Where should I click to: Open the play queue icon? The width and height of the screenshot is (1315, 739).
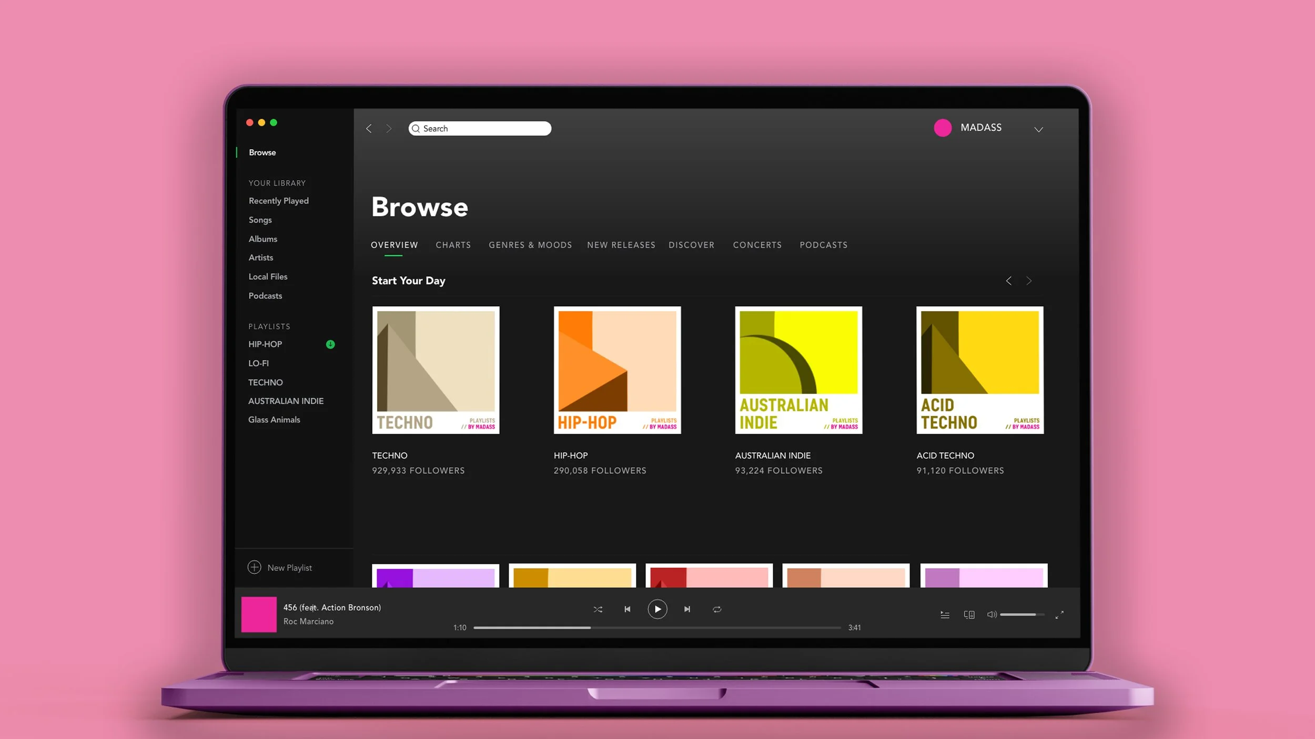pyautogui.click(x=945, y=614)
